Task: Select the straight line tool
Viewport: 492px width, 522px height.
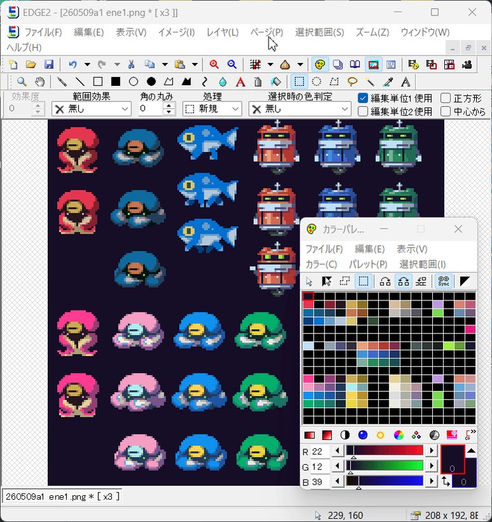Action: tap(80, 81)
